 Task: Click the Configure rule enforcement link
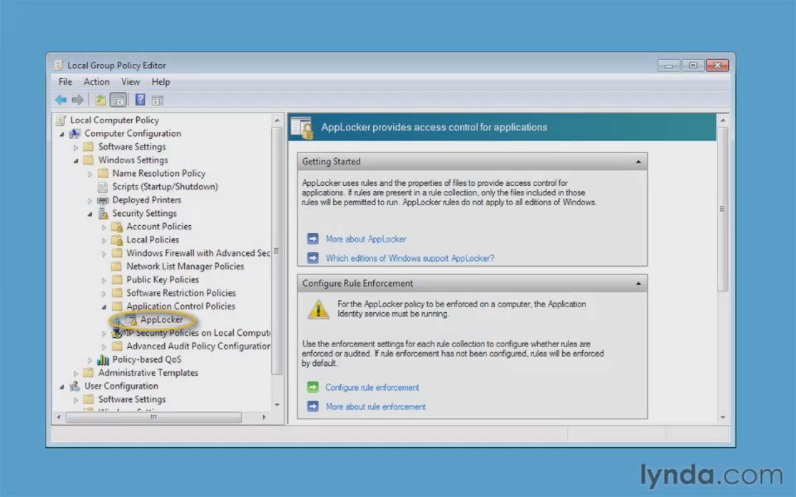coord(372,388)
